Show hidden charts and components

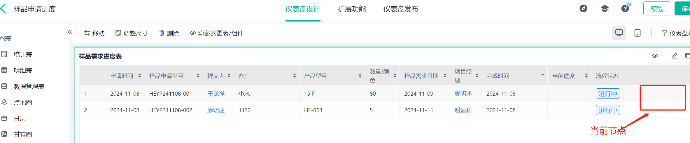(216, 33)
